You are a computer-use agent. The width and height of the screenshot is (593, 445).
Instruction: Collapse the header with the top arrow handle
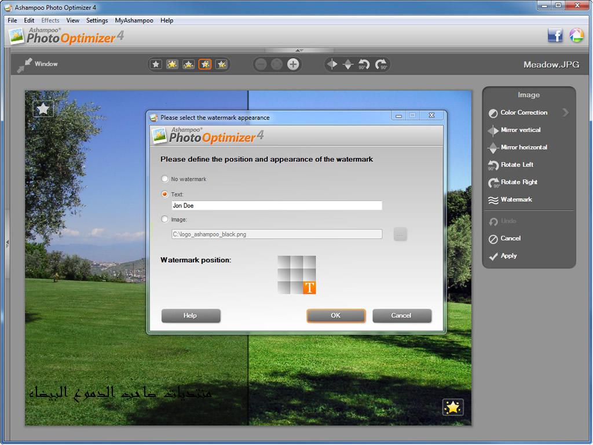[x=299, y=50]
